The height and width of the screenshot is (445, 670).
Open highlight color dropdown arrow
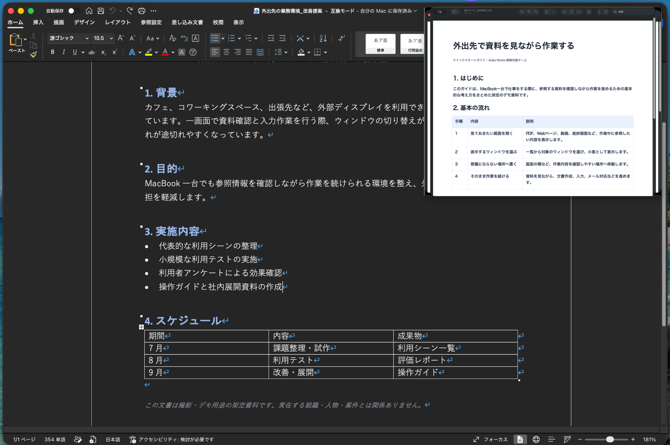pyautogui.click(x=156, y=52)
